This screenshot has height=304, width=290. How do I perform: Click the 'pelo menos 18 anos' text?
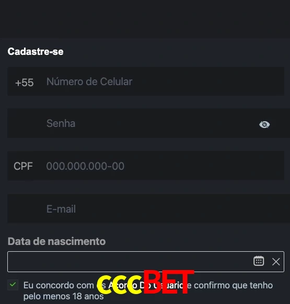coord(63,296)
